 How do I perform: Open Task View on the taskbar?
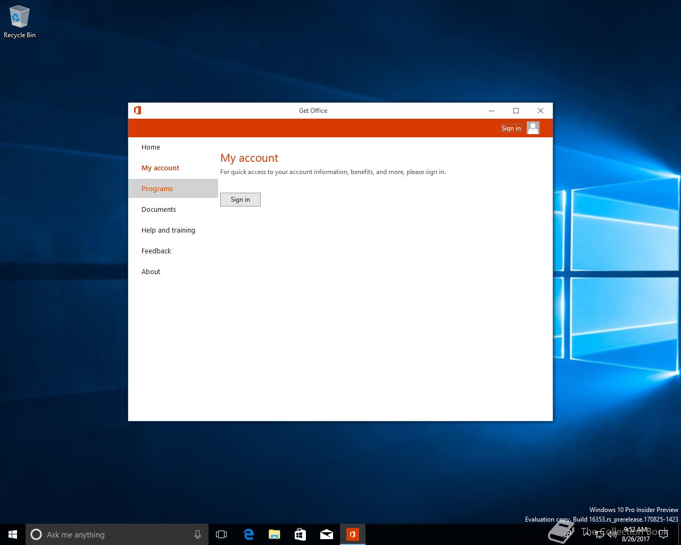pyautogui.click(x=221, y=534)
